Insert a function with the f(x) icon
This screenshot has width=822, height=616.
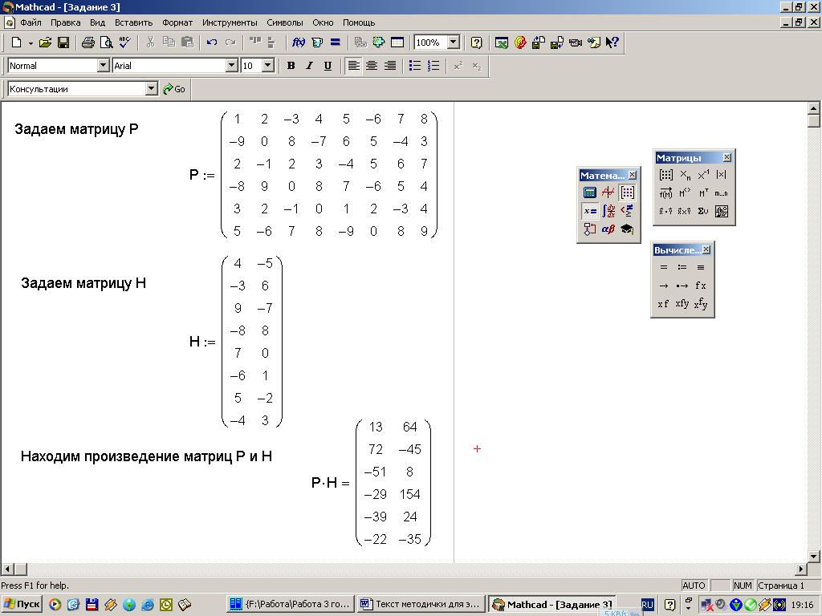click(x=299, y=43)
